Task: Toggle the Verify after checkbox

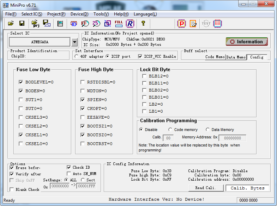Action: point(12,174)
